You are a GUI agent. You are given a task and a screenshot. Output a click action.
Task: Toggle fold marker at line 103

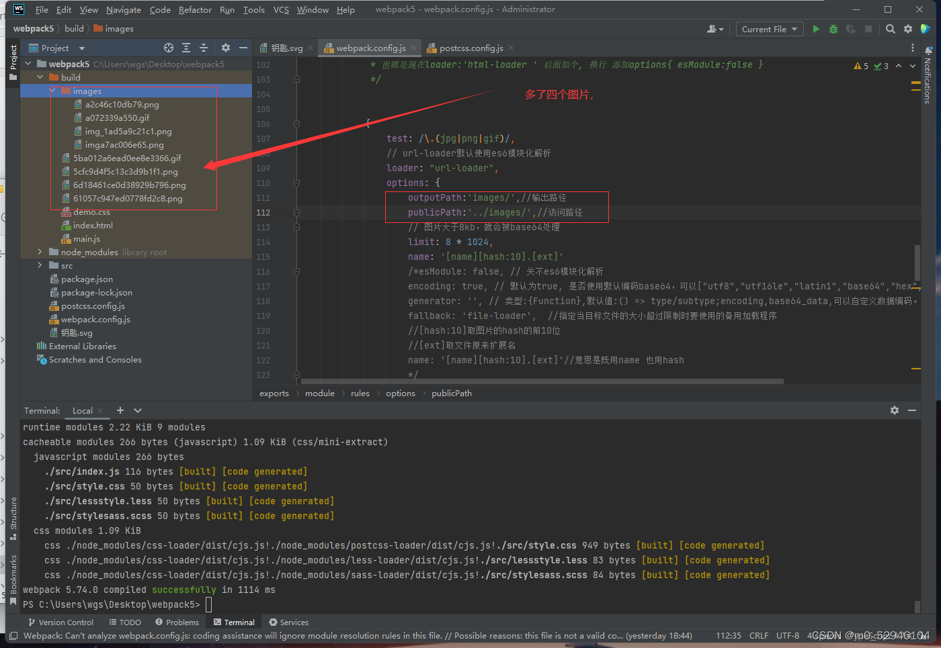tap(296, 79)
